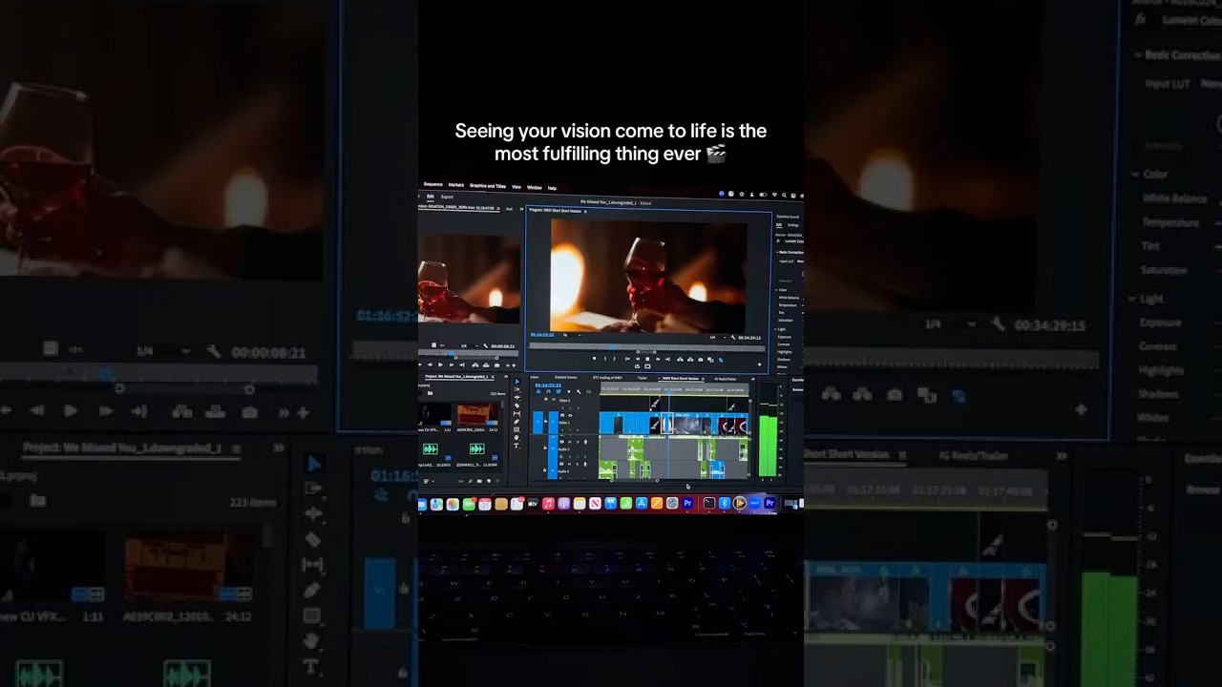This screenshot has height=687, width=1222.
Task: Select the Hand tool
Action: pos(516,438)
